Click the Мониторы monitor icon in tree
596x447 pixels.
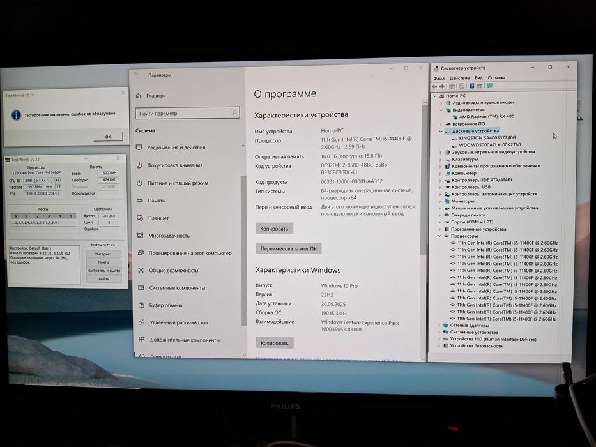447,201
